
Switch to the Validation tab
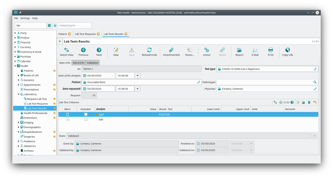(x=93, y=63)
